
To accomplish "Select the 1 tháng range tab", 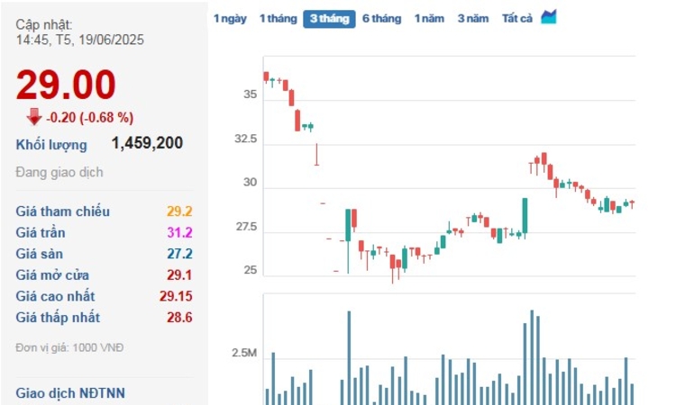I will [x=278, y=18].
